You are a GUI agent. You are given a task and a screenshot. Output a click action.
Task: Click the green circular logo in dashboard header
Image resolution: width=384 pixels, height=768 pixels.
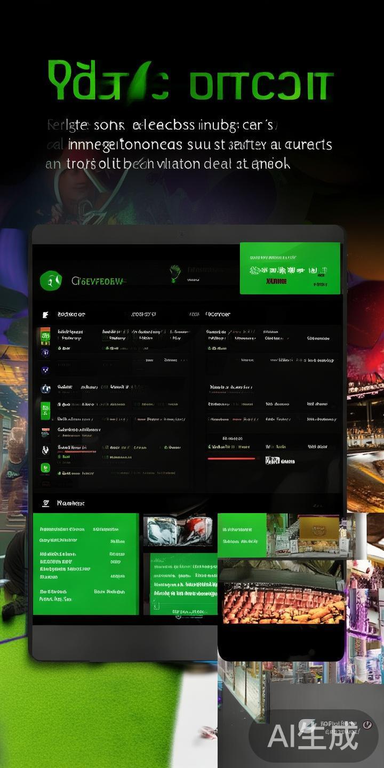tap(51, 280)
